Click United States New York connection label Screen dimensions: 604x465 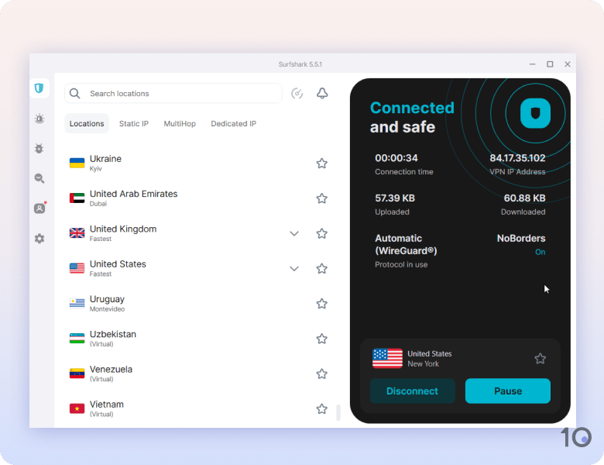430,359
